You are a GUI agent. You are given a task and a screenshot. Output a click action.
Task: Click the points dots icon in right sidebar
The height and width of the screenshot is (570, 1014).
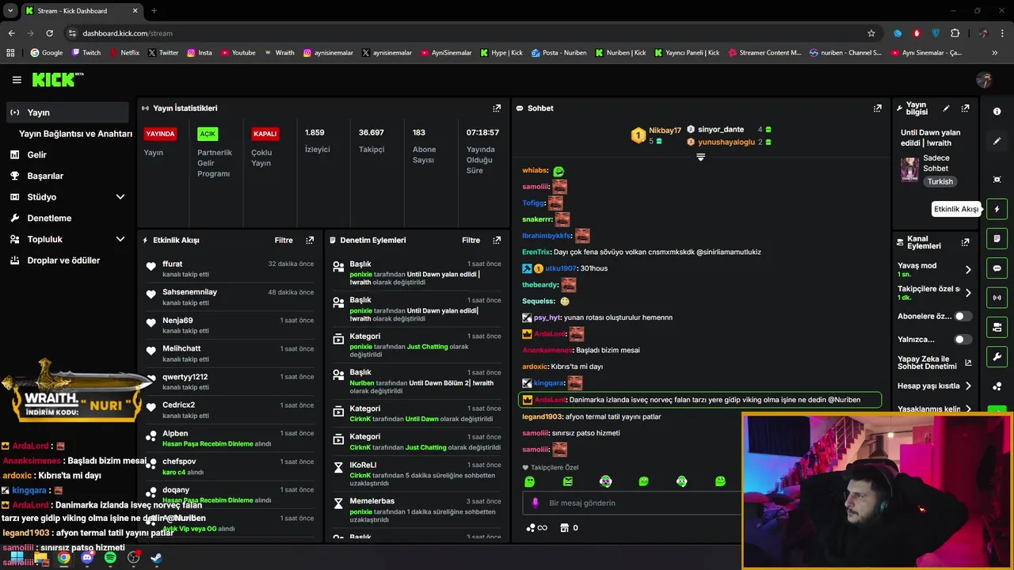tap(997, 386)
